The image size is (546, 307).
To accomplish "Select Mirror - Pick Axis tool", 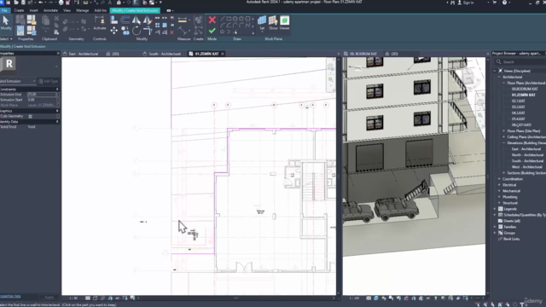I will pyautogui.click(x=136, y=20).
